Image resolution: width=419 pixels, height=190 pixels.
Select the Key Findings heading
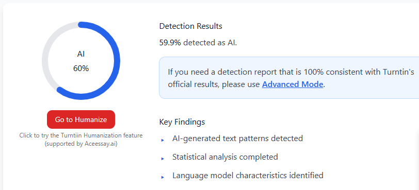click(x=182, y=122)
